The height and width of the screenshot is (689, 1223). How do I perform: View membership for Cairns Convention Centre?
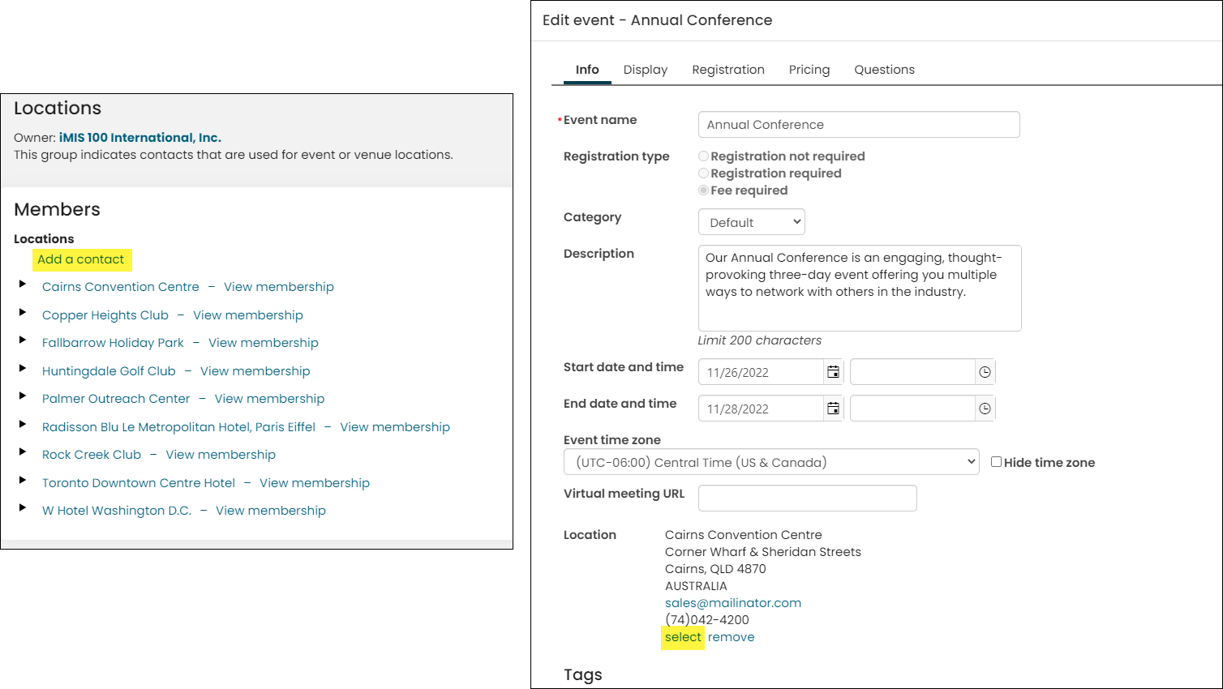(x=279, y=287)
